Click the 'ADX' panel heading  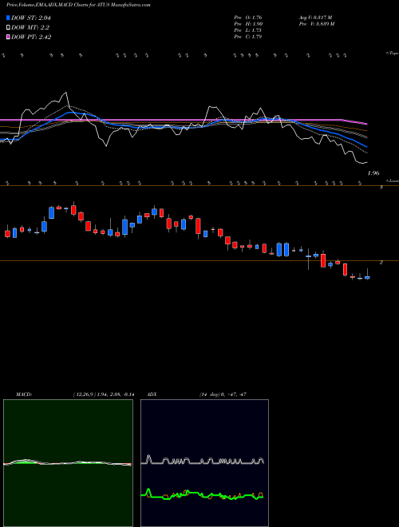(x=152, y=394)
